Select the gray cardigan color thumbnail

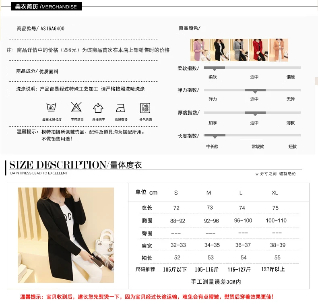coord(239,50)
